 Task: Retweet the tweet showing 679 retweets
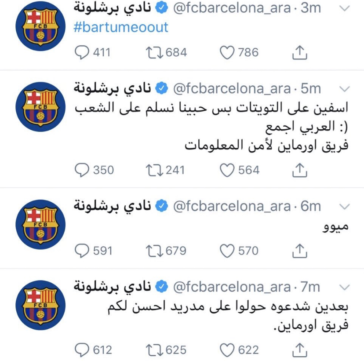[x=154, y=251]
